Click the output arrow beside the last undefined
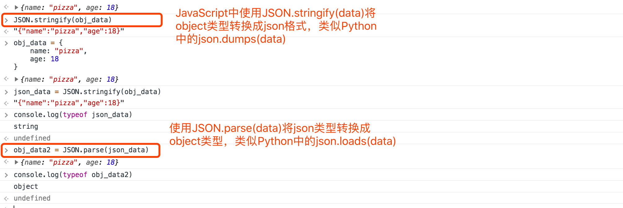 click(x=6, y=198)
